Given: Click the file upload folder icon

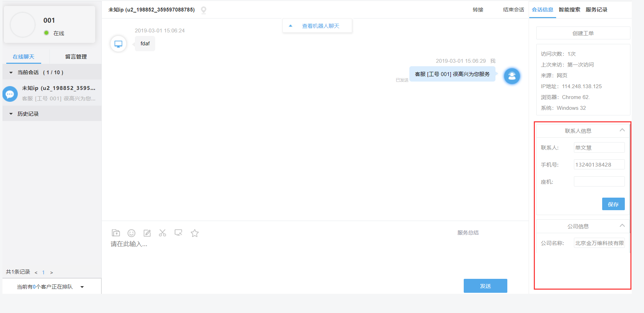Looking at the screenshot, I should [x=116, y=233].
